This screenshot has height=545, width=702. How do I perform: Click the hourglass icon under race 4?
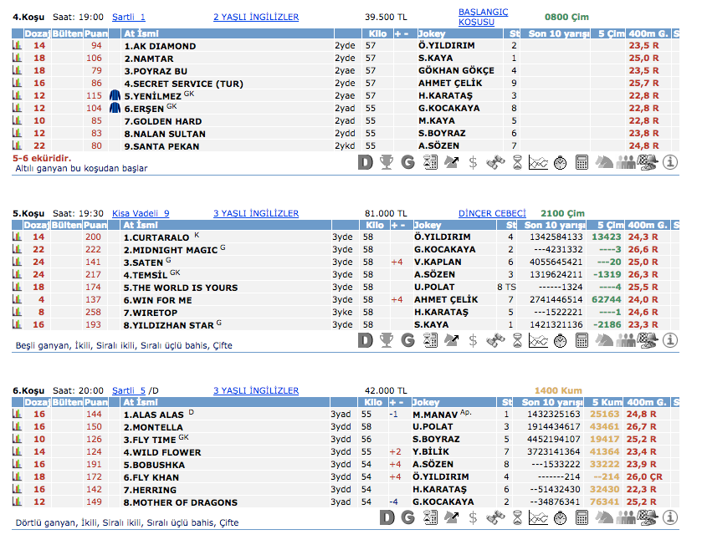click(517, 162)
